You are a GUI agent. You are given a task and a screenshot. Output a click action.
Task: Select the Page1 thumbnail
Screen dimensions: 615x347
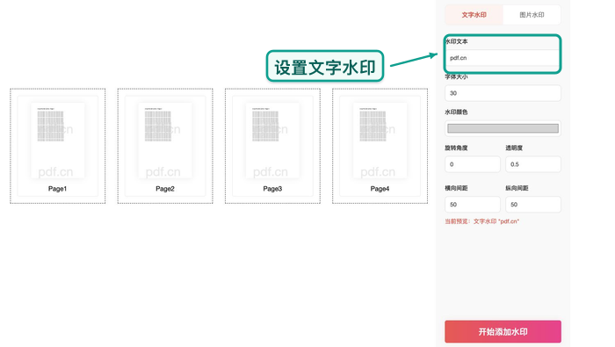click(58, 146)
